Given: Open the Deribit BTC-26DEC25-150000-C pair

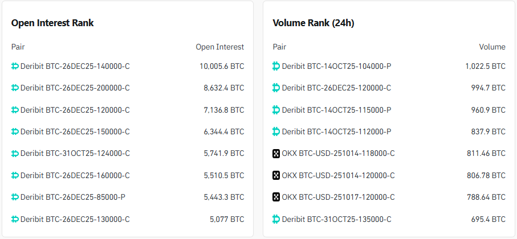Looking at the screenshot, I should pos(75,132).
